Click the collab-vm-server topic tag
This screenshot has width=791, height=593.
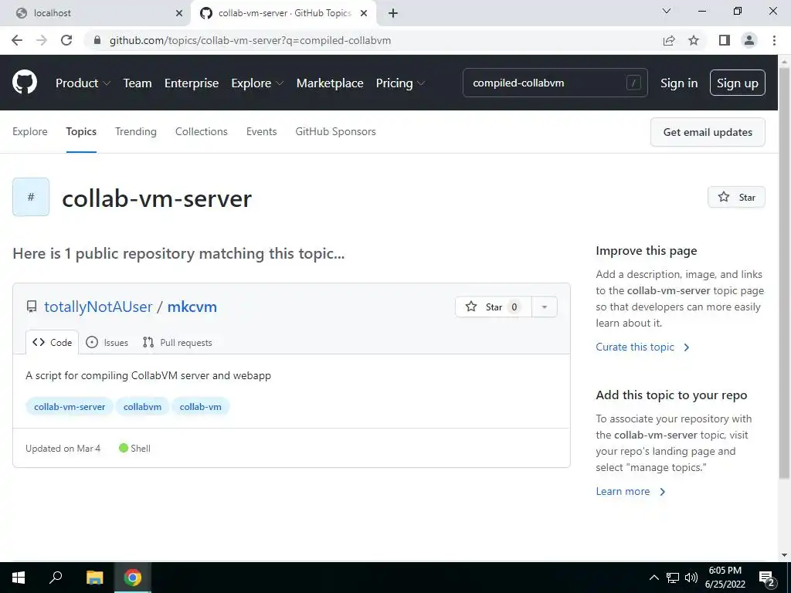coord(70,406)
